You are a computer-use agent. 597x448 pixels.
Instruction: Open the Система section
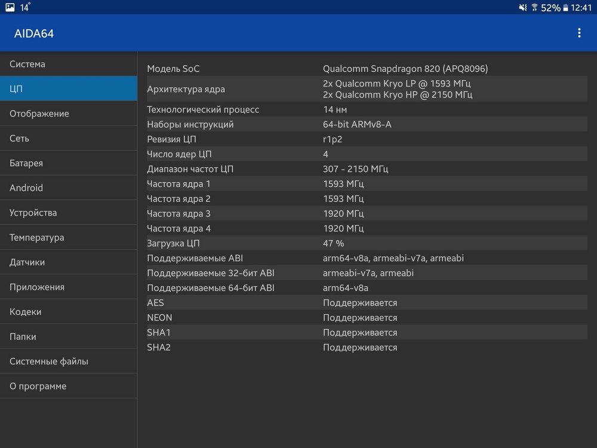tap(69, 64)
